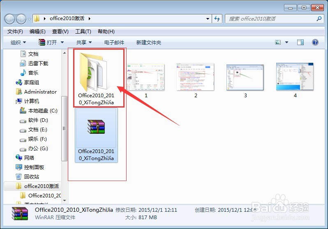This screenshot has height=229, width=328.
Task: Select office2010激活 folder in navigation tree
Action: pos(37,186)
